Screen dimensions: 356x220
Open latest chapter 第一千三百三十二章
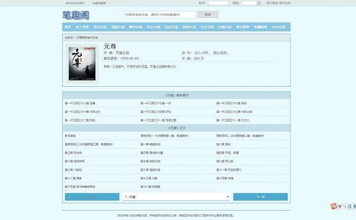[x=80, y=121]
